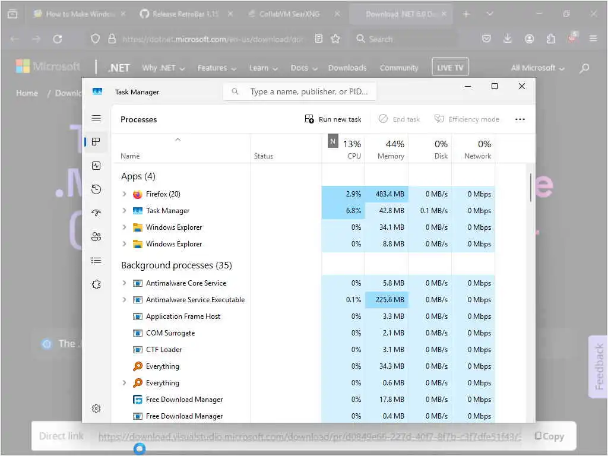
Task: Click the Apps (4) group heading
Action: (138, 176)
